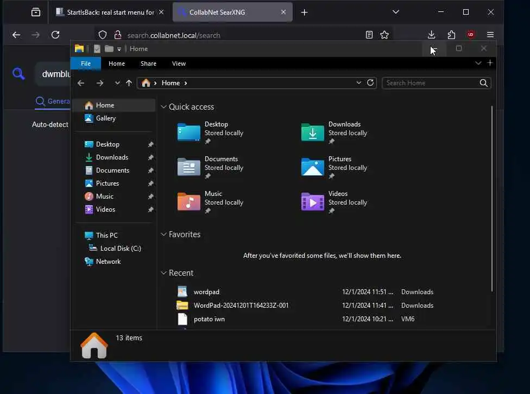
Task: Click Explorer search magnifier icon
Action: pos(484,83)
